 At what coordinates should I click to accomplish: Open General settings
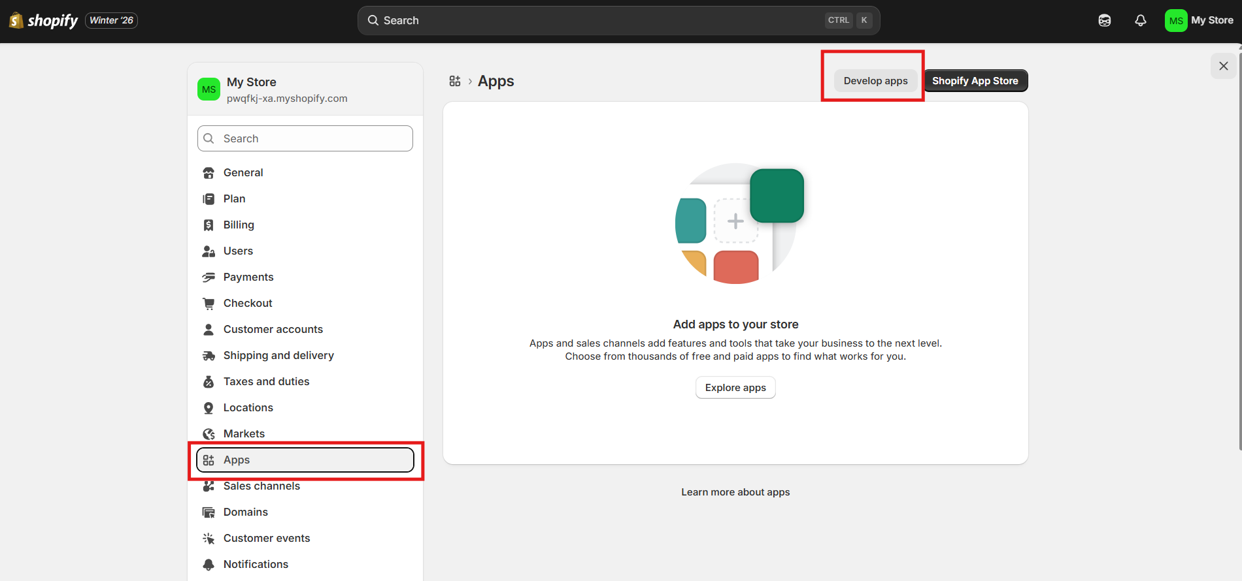[305, 172]
